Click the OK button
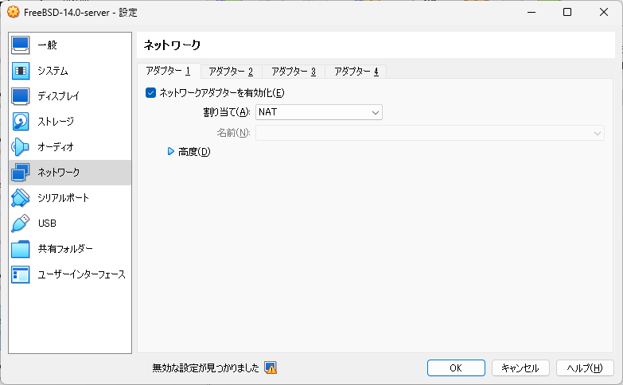Viewport: 623px width, 385px height. point(456,368)
